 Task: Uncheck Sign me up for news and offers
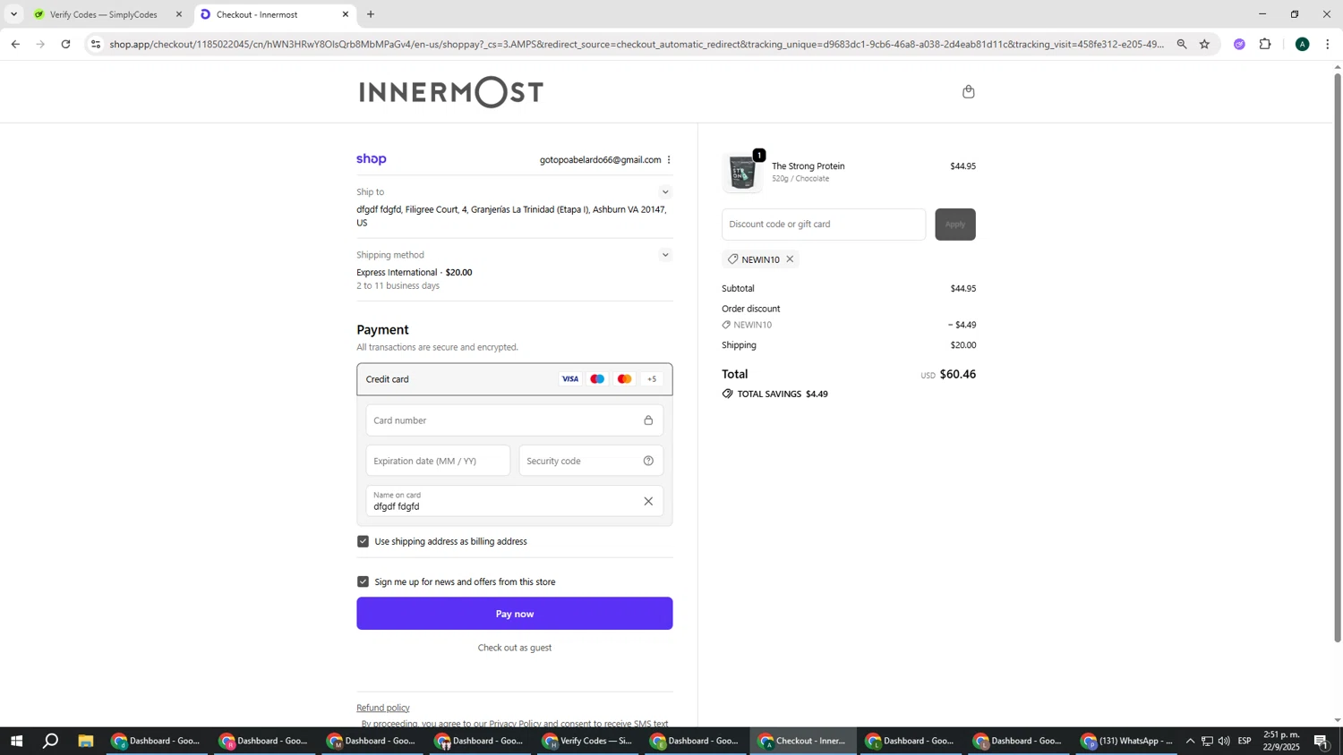tap(363, 581)
